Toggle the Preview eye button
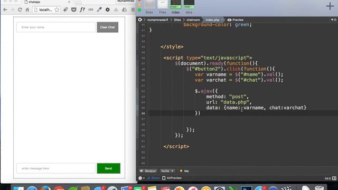 [x=236, y=20]
